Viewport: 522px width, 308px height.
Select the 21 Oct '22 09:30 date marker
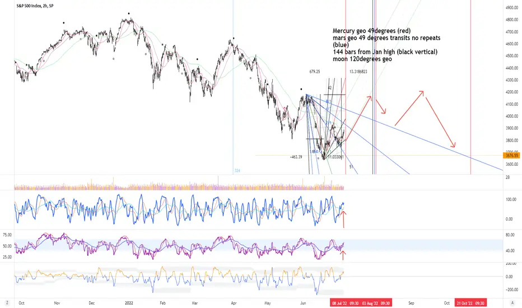click(470, 303)
